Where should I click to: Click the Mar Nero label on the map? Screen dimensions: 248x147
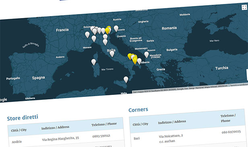tap(214, 40)
